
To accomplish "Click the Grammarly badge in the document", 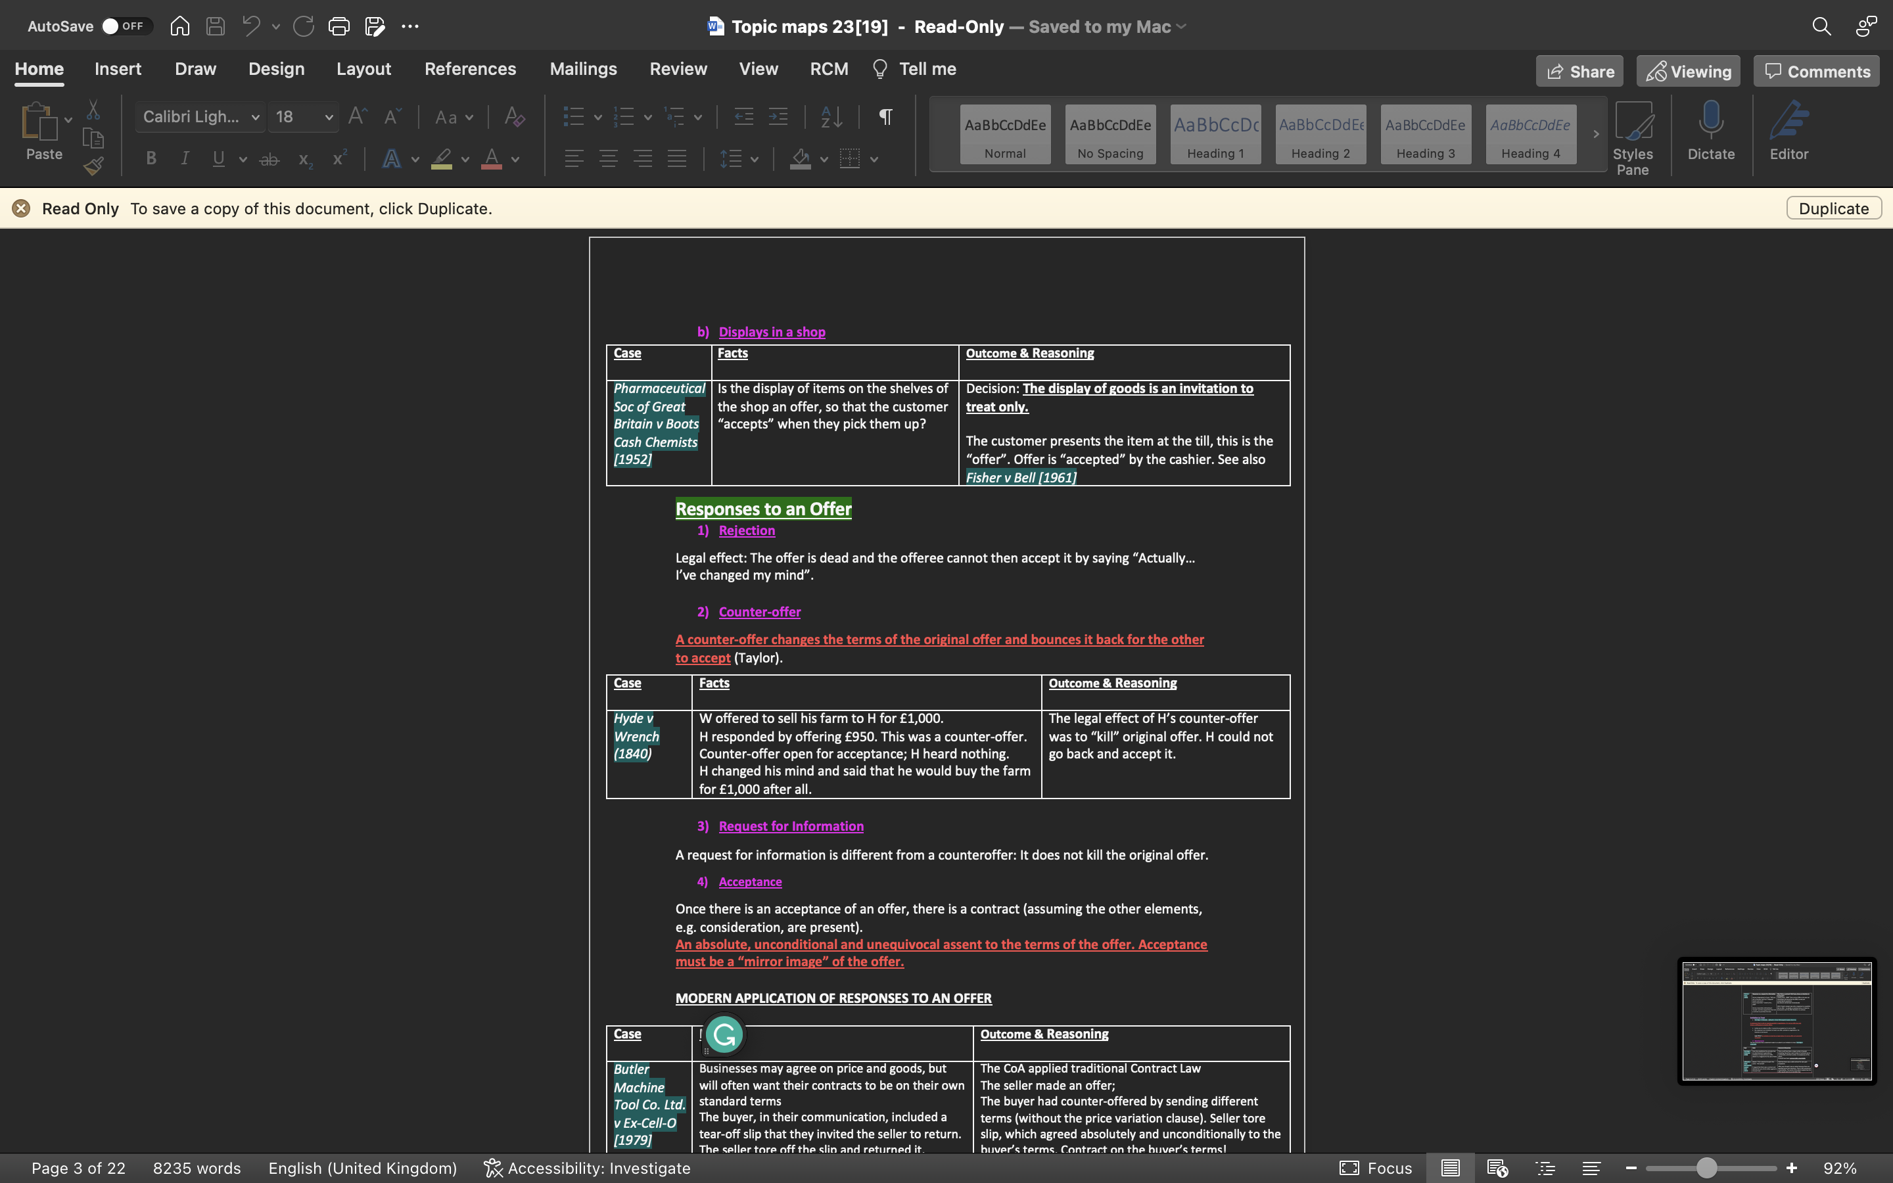I will tap(724, 1034).
